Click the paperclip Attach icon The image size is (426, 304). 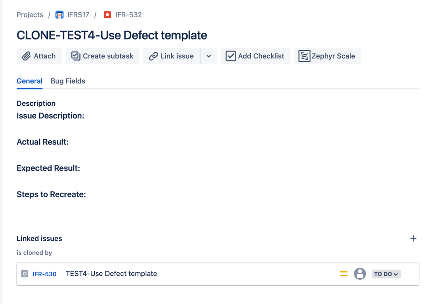point(26,56)
